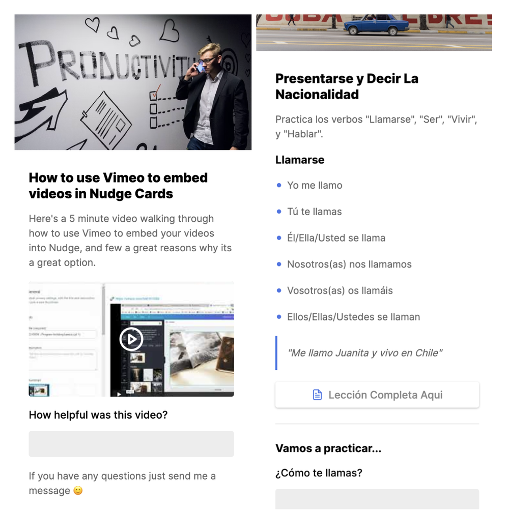Image resolution: width=509 pixels, height=530 pixels.
Task: Click the 'Vamos a practicar...' section heading
Action: 328,448
